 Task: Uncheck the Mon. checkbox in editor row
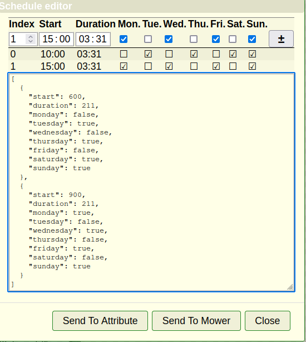(124, 39)
